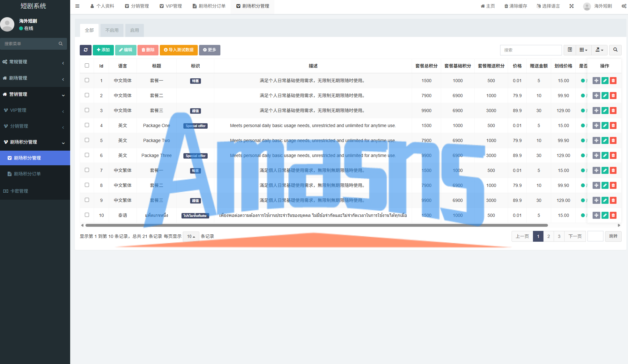The width and height of the screenshot is (628, 364).
Task: Click the fullscreen expand icon in header
Action: click(x=572, y=6)
